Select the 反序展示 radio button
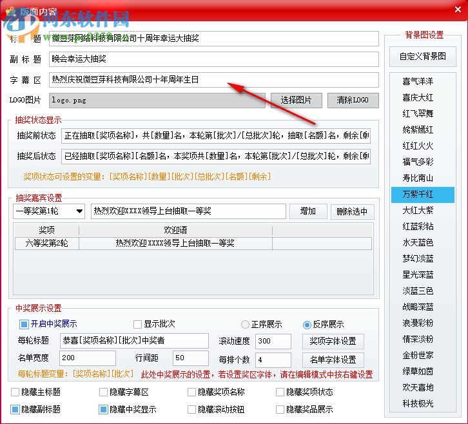Screen dimensions: 468x424 pos(307,325)
